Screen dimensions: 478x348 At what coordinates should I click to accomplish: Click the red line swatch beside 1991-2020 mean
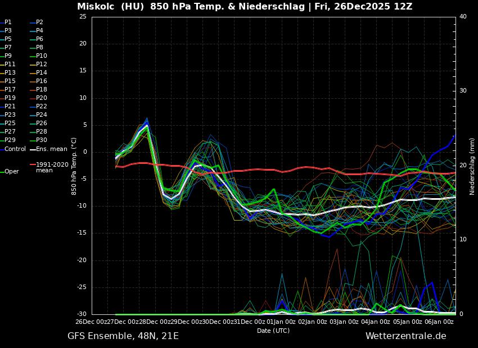(x=33, y=165)
